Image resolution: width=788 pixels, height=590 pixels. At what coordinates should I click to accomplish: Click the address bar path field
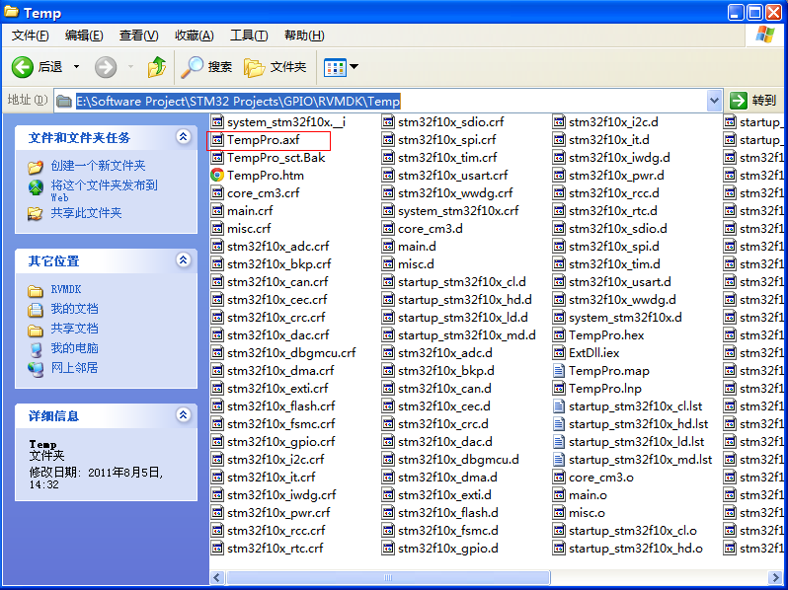click(x=395, y=101)
